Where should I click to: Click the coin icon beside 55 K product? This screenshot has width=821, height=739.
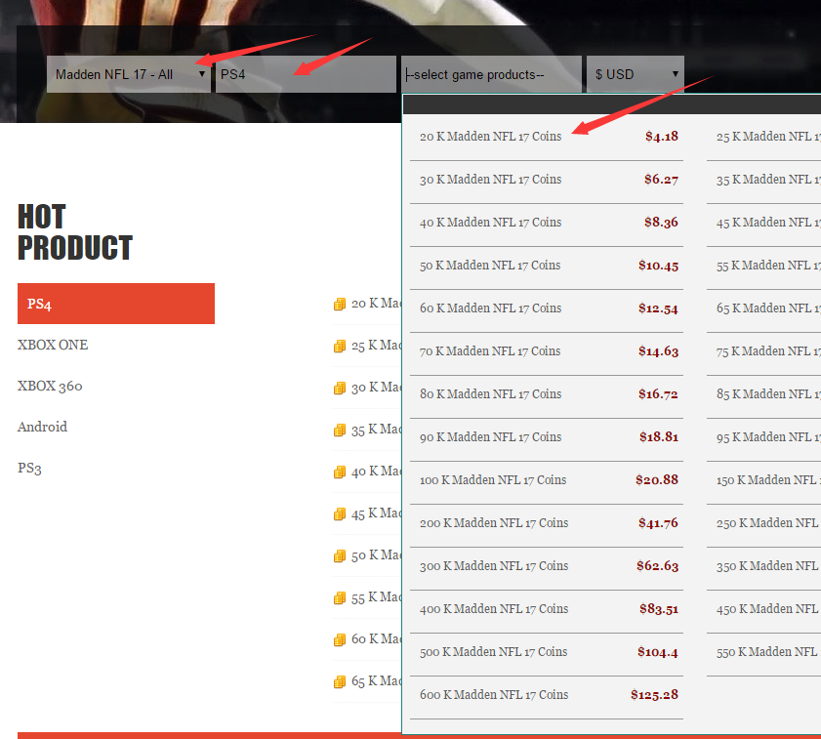340,597
